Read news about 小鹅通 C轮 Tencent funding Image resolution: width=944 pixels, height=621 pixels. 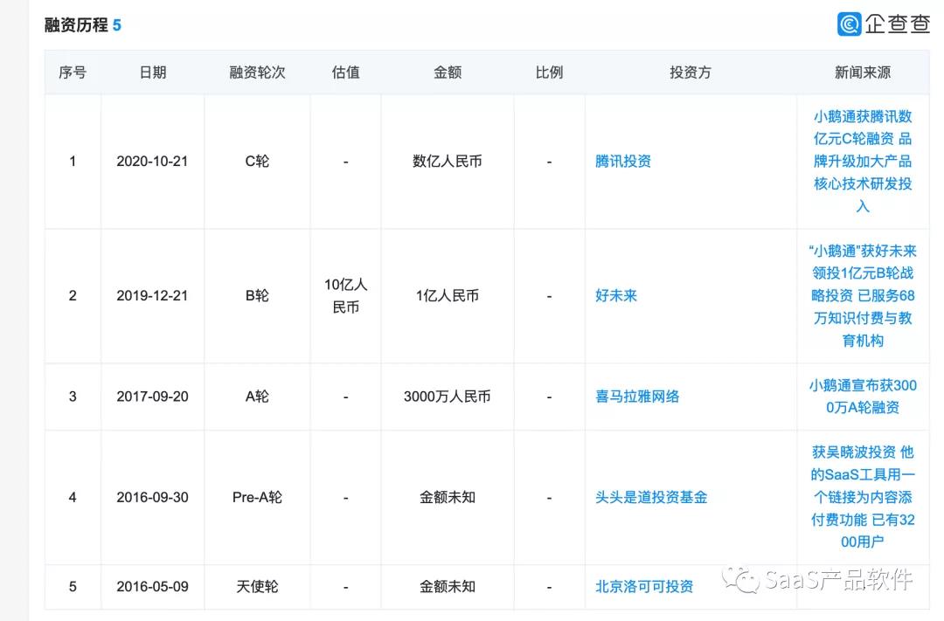click(x=862, y=162)
